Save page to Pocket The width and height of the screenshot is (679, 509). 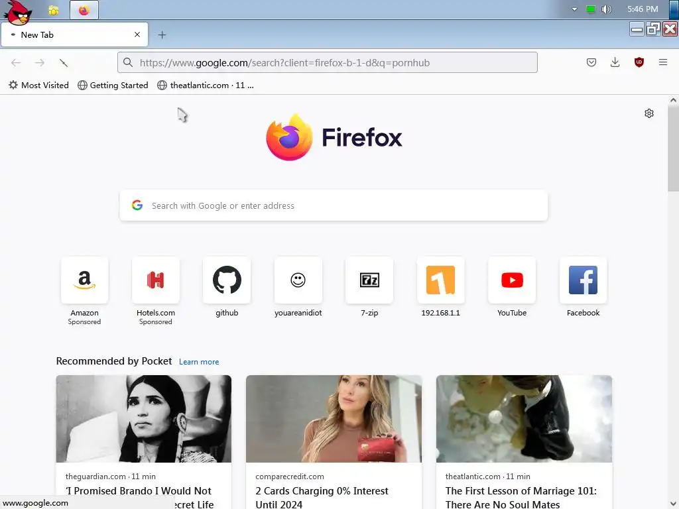[591, 62]
